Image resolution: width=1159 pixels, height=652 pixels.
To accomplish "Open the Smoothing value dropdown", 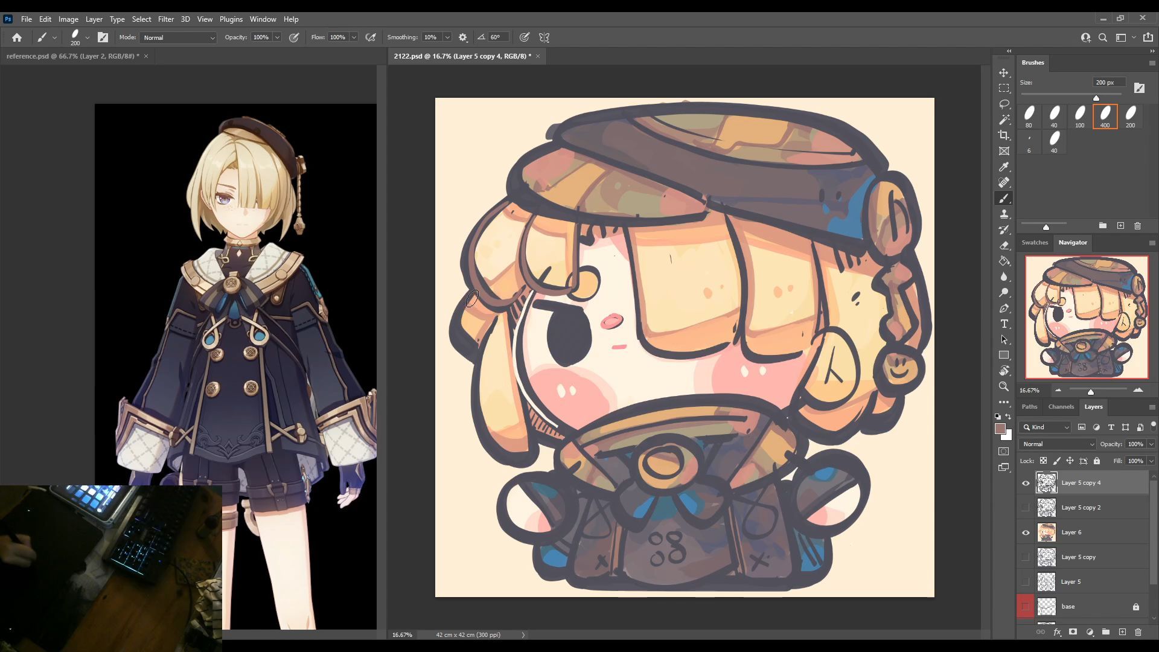I will click(x=447, y=37).
